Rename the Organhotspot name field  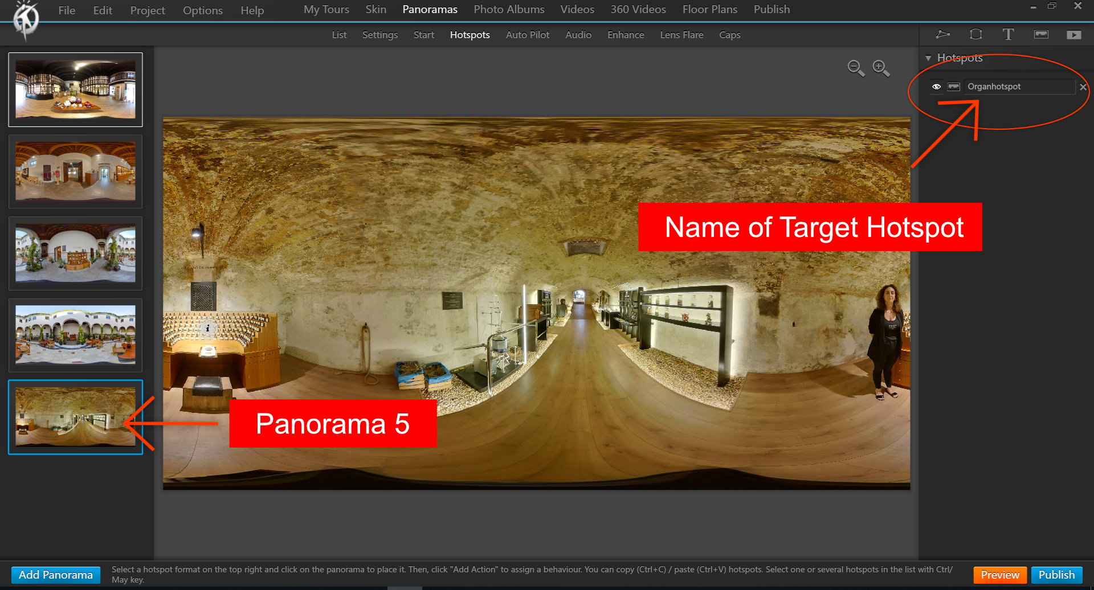pos(1019,87)
